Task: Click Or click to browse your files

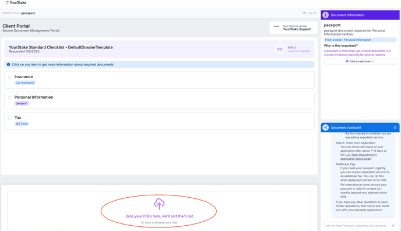Action: tap(159, 223)
